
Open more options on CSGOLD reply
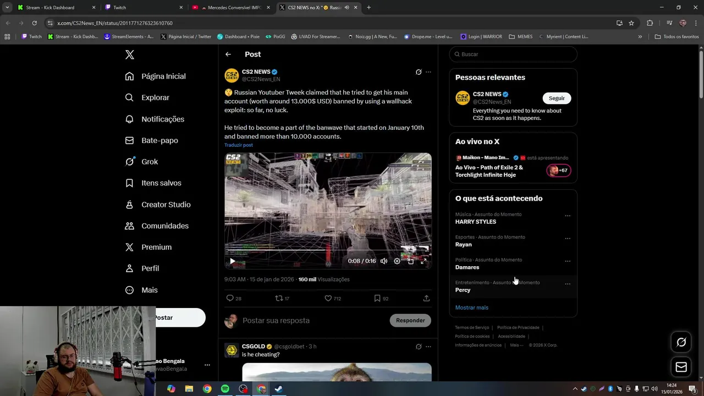click(x=428, y=346)
